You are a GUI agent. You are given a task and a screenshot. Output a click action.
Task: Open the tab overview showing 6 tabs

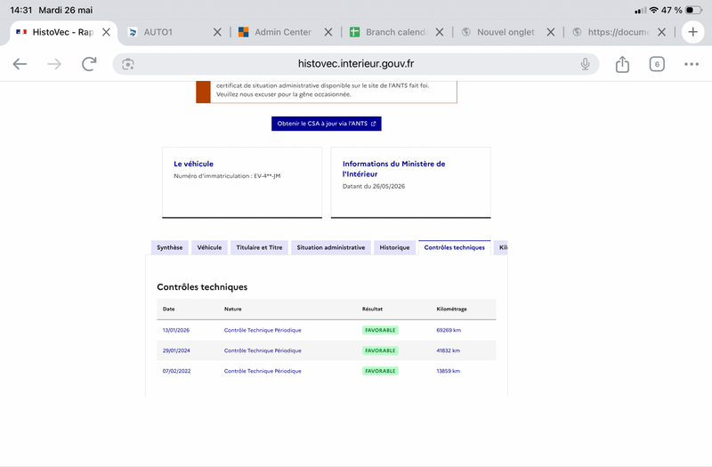[657, 64]
